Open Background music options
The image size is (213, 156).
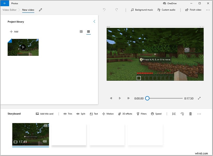[x=141, y=10]
